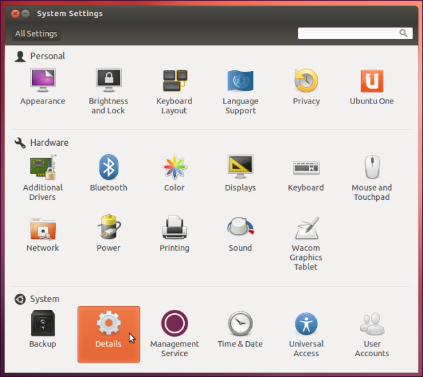The width and height of the screenshot is (423, 377).
Task: Open Management Service settings
Action: tap(174, 333)
